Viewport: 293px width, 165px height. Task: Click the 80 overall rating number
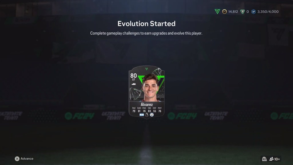[133, 76]
